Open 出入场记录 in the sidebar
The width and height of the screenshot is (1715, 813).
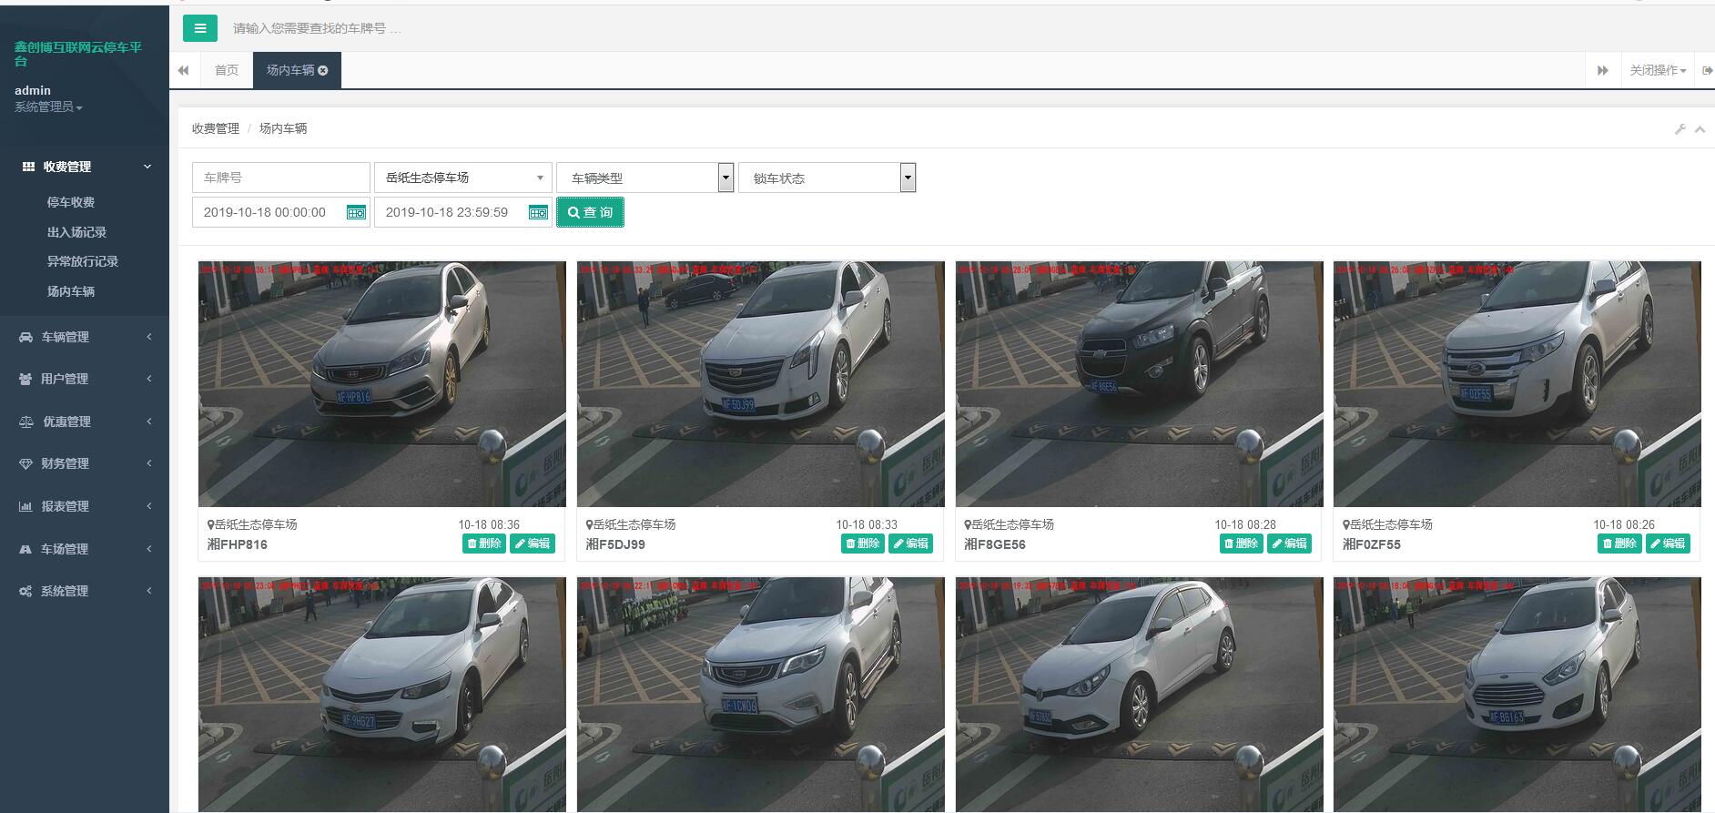[76, 232]
